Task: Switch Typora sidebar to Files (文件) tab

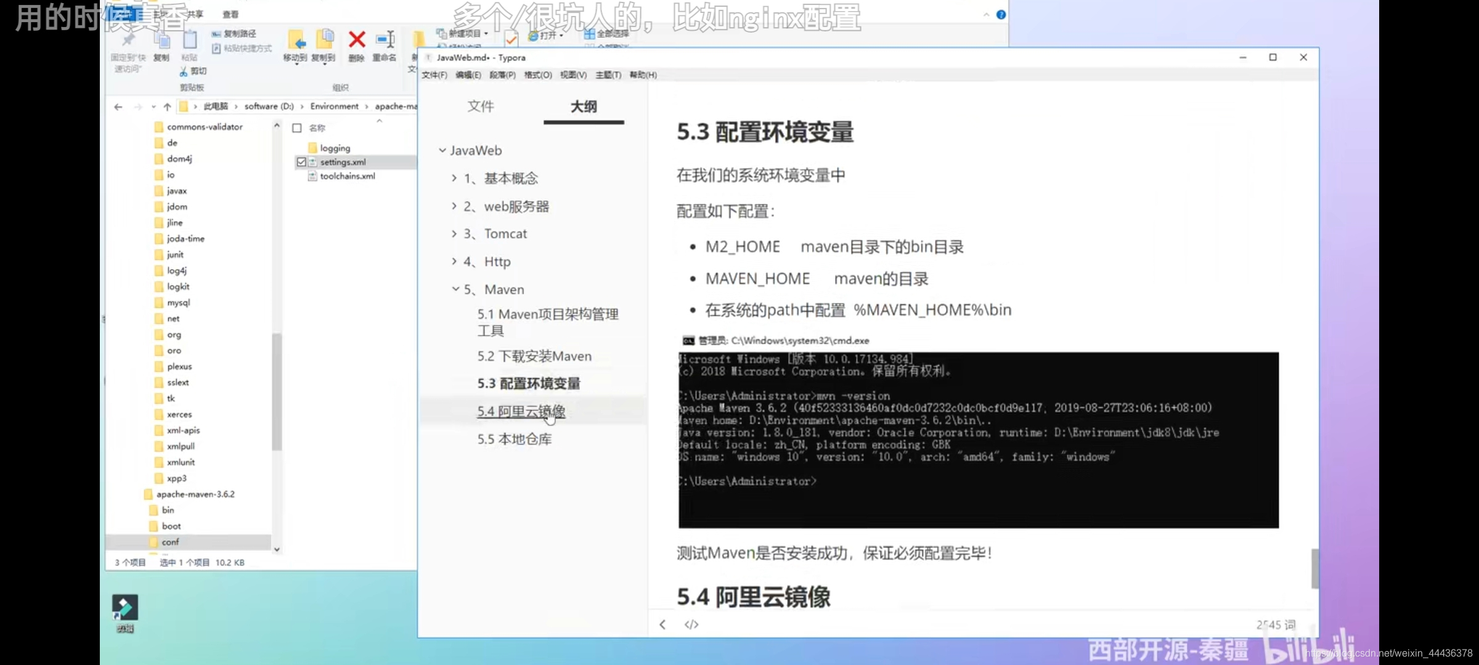Action: pos(481,107)
